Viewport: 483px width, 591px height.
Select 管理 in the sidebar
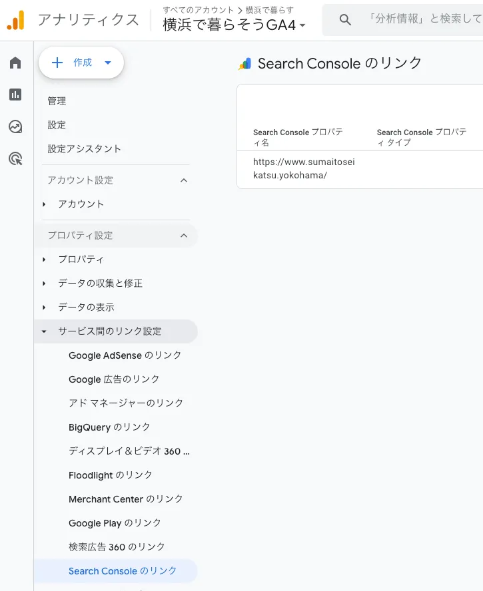point(57,101)
